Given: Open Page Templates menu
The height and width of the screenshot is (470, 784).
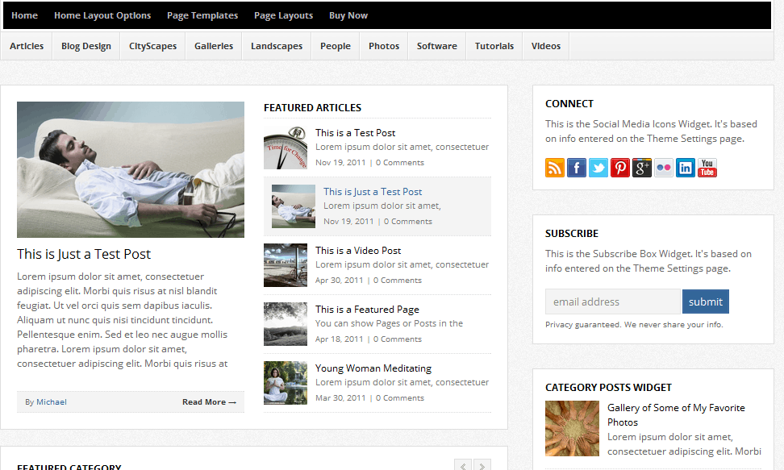Looking at the screenshot, I should coord(202,15).
